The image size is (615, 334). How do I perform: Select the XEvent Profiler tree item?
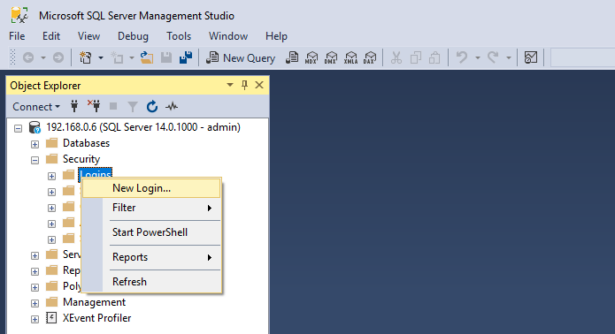pyautogui.click(x=96, y=318)
